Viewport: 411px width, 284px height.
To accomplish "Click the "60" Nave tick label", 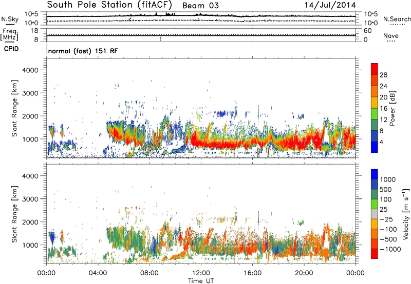I will coord(367,31).
